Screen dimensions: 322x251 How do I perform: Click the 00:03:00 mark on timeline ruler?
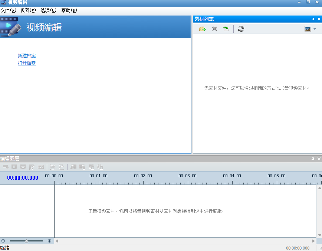tap(187, 176)
